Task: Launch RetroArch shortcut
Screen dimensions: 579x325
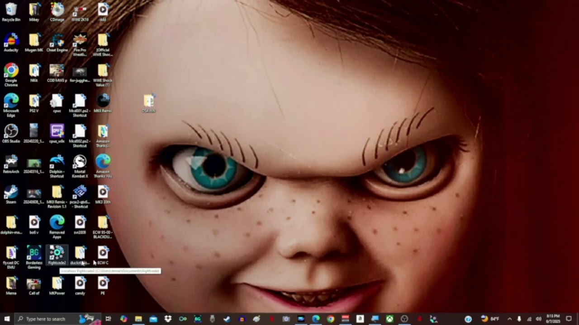Action: (x=11, y=164)
